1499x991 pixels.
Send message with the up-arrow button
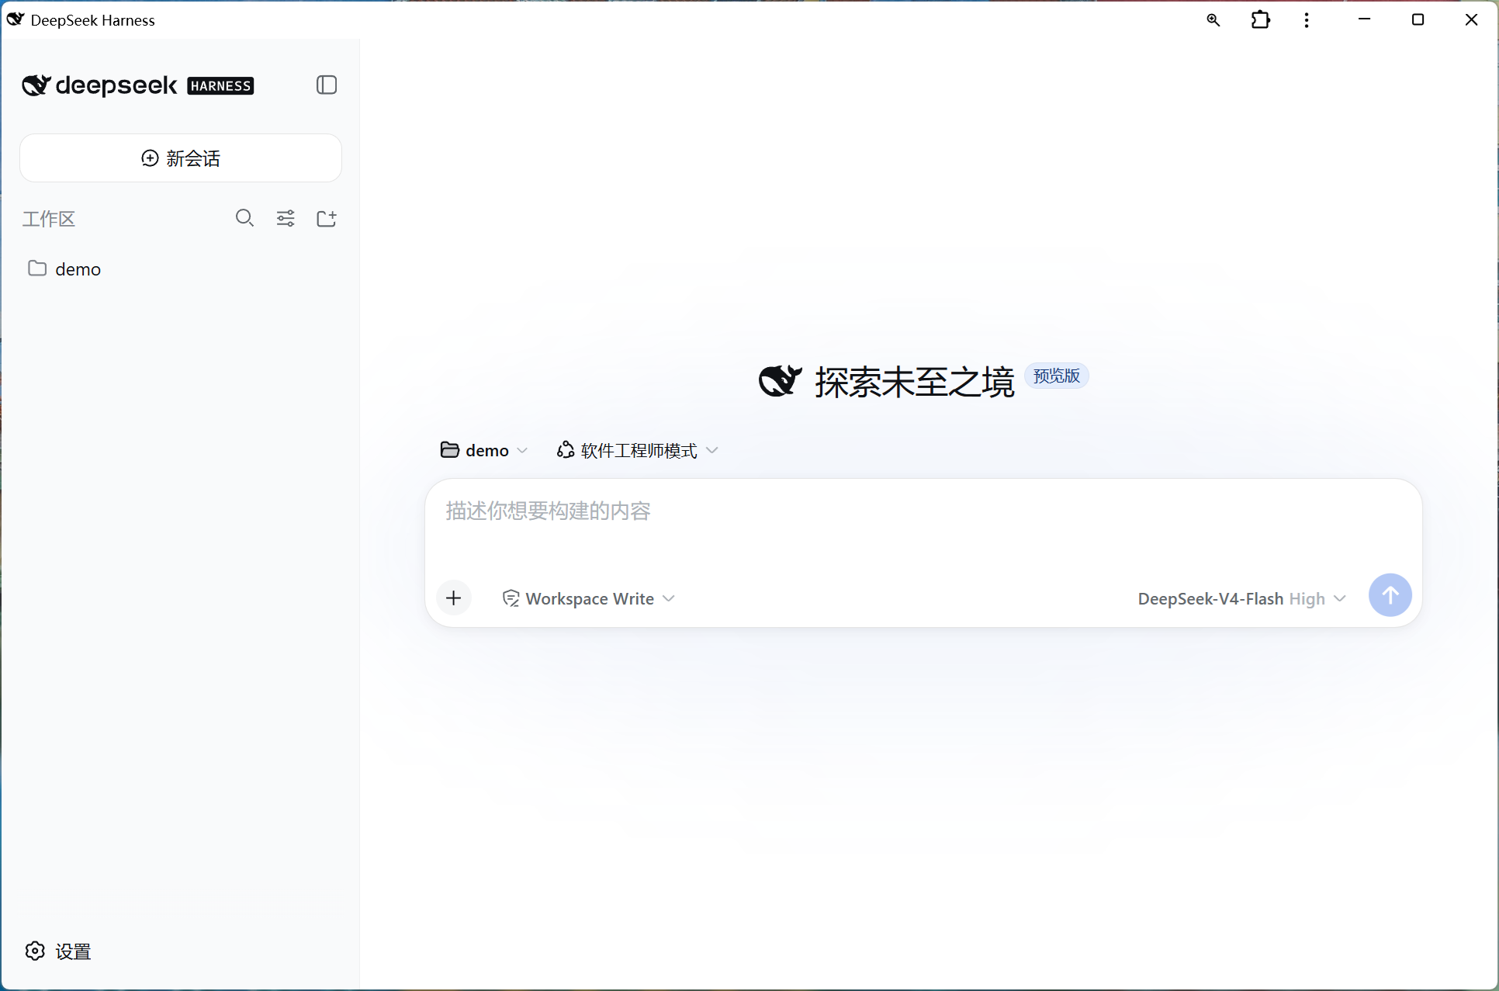pos(1390,595)
